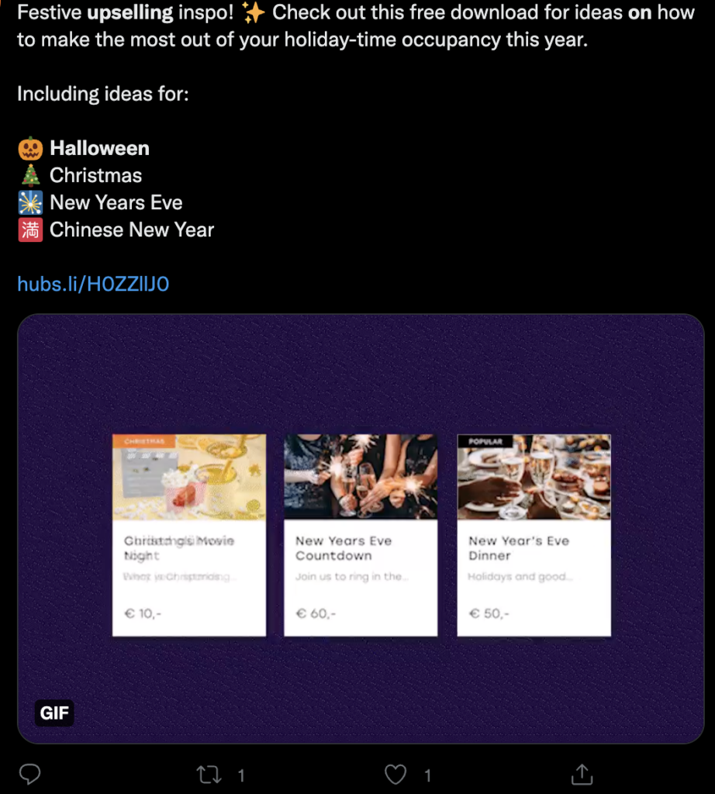Click the Christmas Movie Night card image
715x794 pixels.
coord(189,477)
